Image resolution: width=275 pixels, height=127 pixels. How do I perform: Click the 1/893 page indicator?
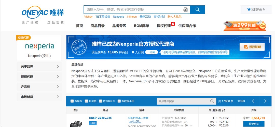pos(241,101)
